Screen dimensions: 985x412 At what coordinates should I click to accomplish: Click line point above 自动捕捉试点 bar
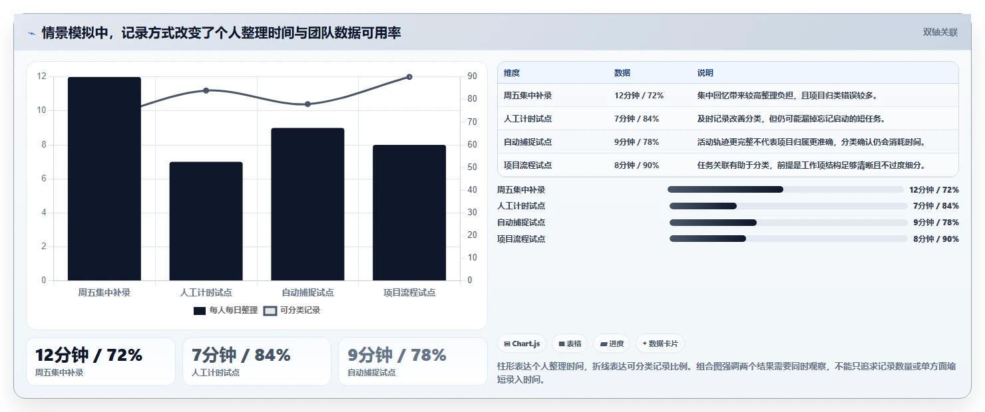(x=307, y=104)
